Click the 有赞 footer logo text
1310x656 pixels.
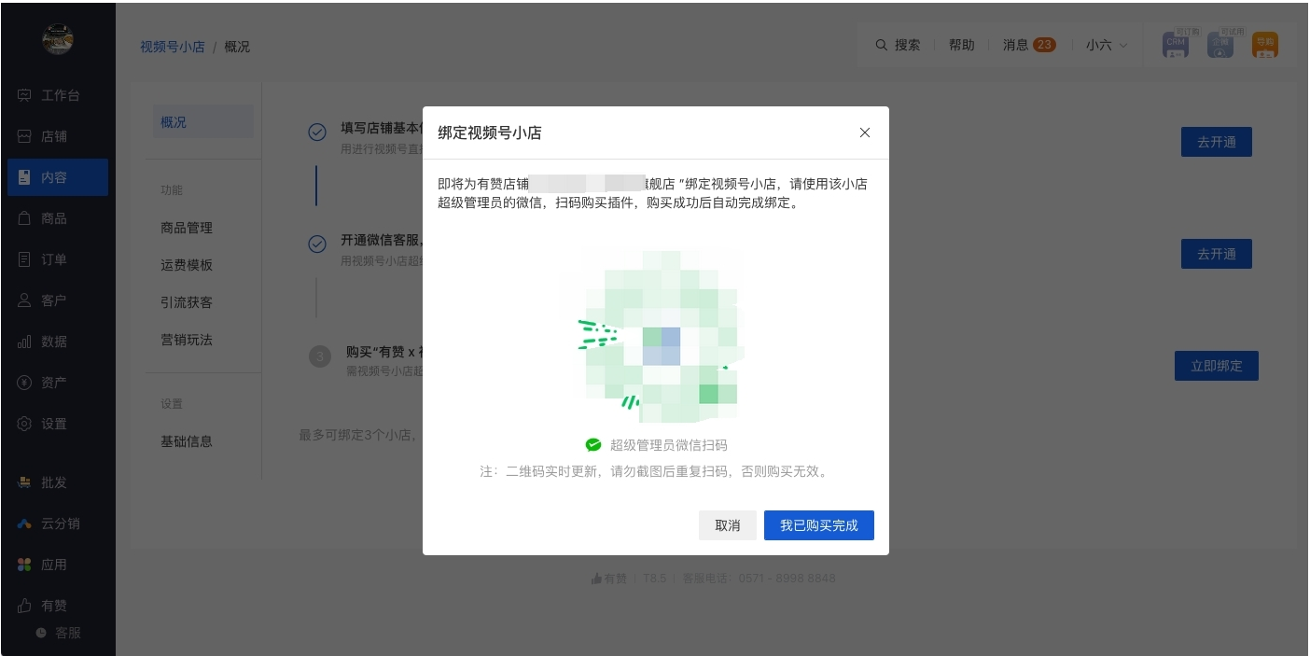tap(609, 579)
